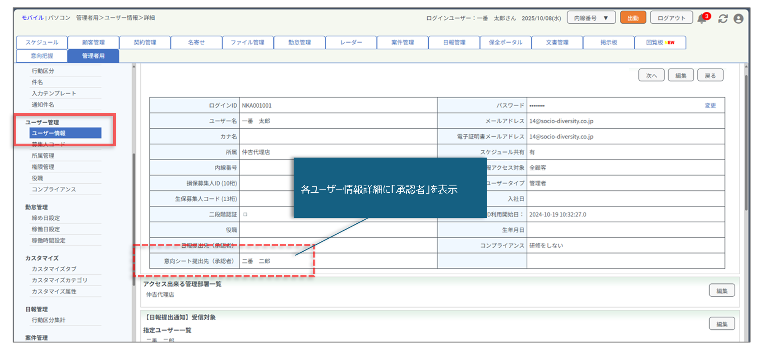766x353 pixels.
Task: Open the 回覧板 tab marked NEW
Action: (x=660, y=42)
